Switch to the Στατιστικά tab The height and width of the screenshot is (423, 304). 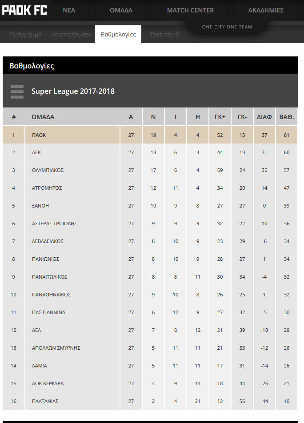(164, 34)
